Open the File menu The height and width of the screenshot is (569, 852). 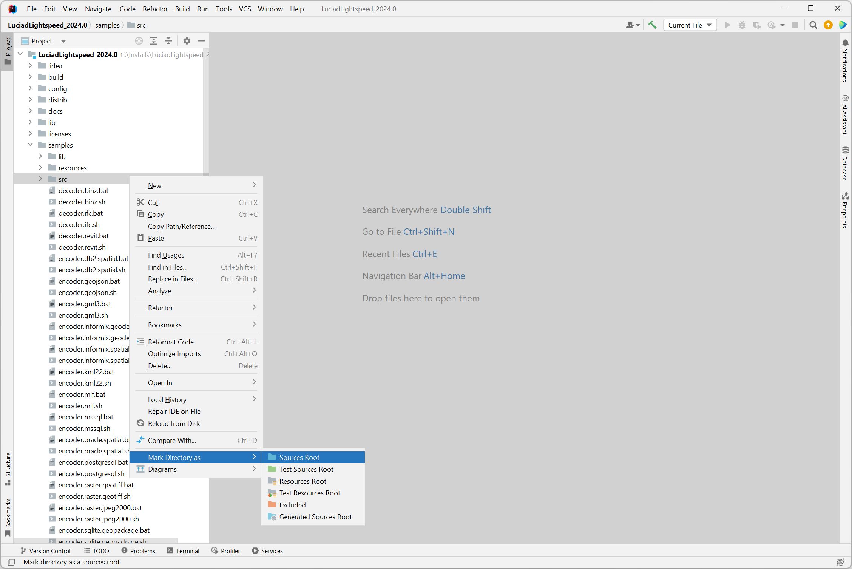tap(32, 9)
